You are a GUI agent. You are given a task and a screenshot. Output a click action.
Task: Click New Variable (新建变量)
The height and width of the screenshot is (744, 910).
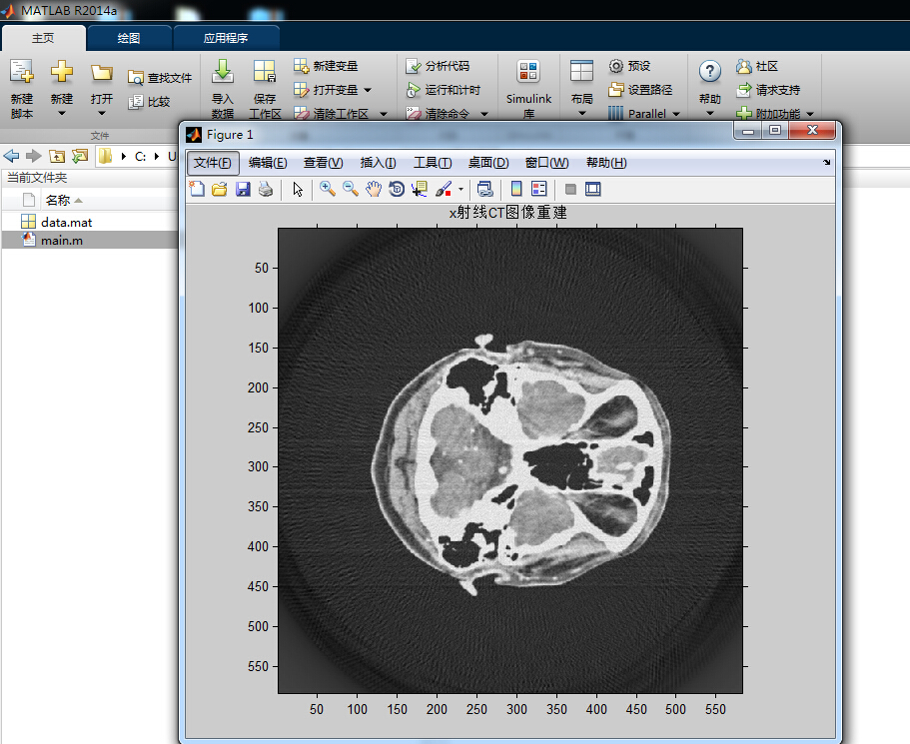[326, 66]
